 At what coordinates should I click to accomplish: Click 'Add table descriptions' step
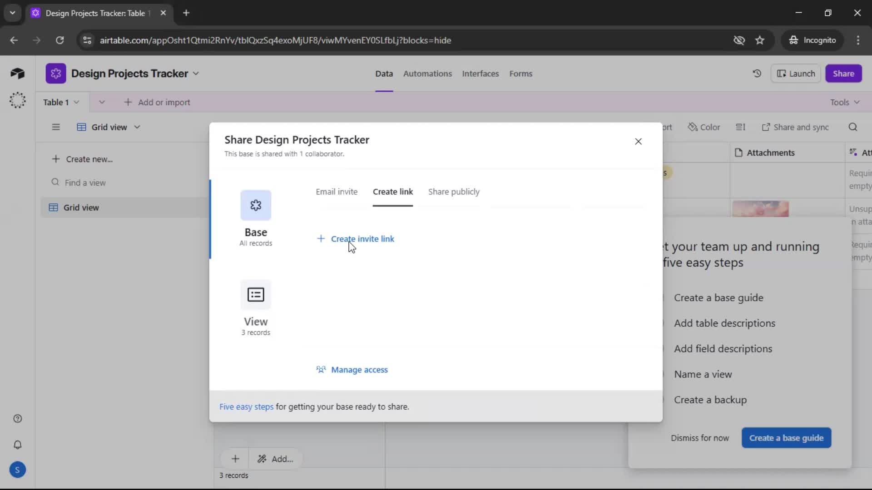point(724,323)
